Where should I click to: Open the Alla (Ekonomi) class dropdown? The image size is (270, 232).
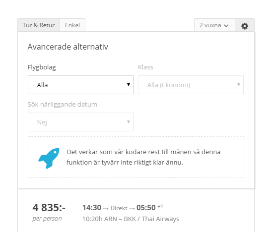tap(191, 85)
